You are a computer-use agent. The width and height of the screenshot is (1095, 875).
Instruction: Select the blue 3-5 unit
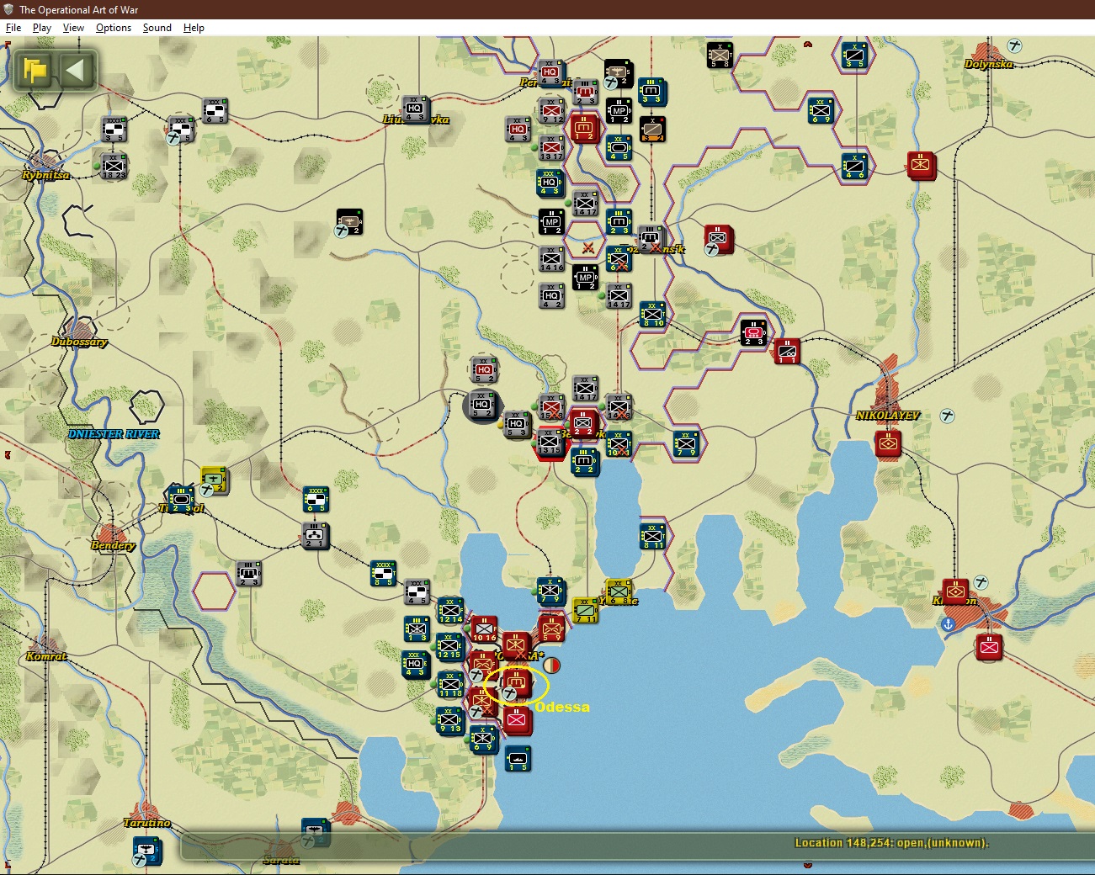pos(854,55)
